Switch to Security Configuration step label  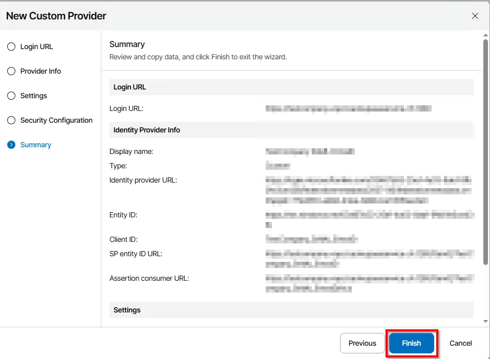coord(56,120)
